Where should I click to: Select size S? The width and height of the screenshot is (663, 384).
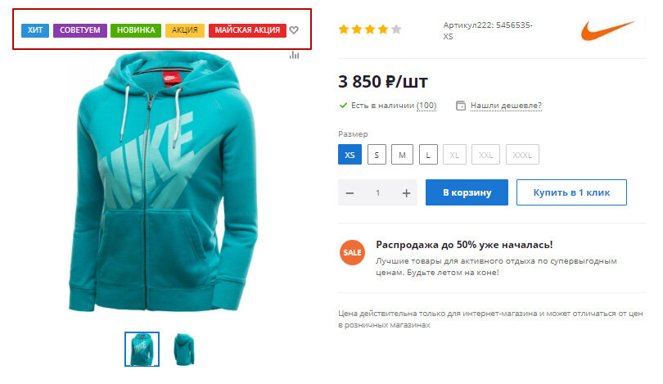tap(377, 155)
